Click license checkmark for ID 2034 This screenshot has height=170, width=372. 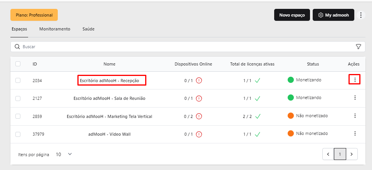point(257,81)
